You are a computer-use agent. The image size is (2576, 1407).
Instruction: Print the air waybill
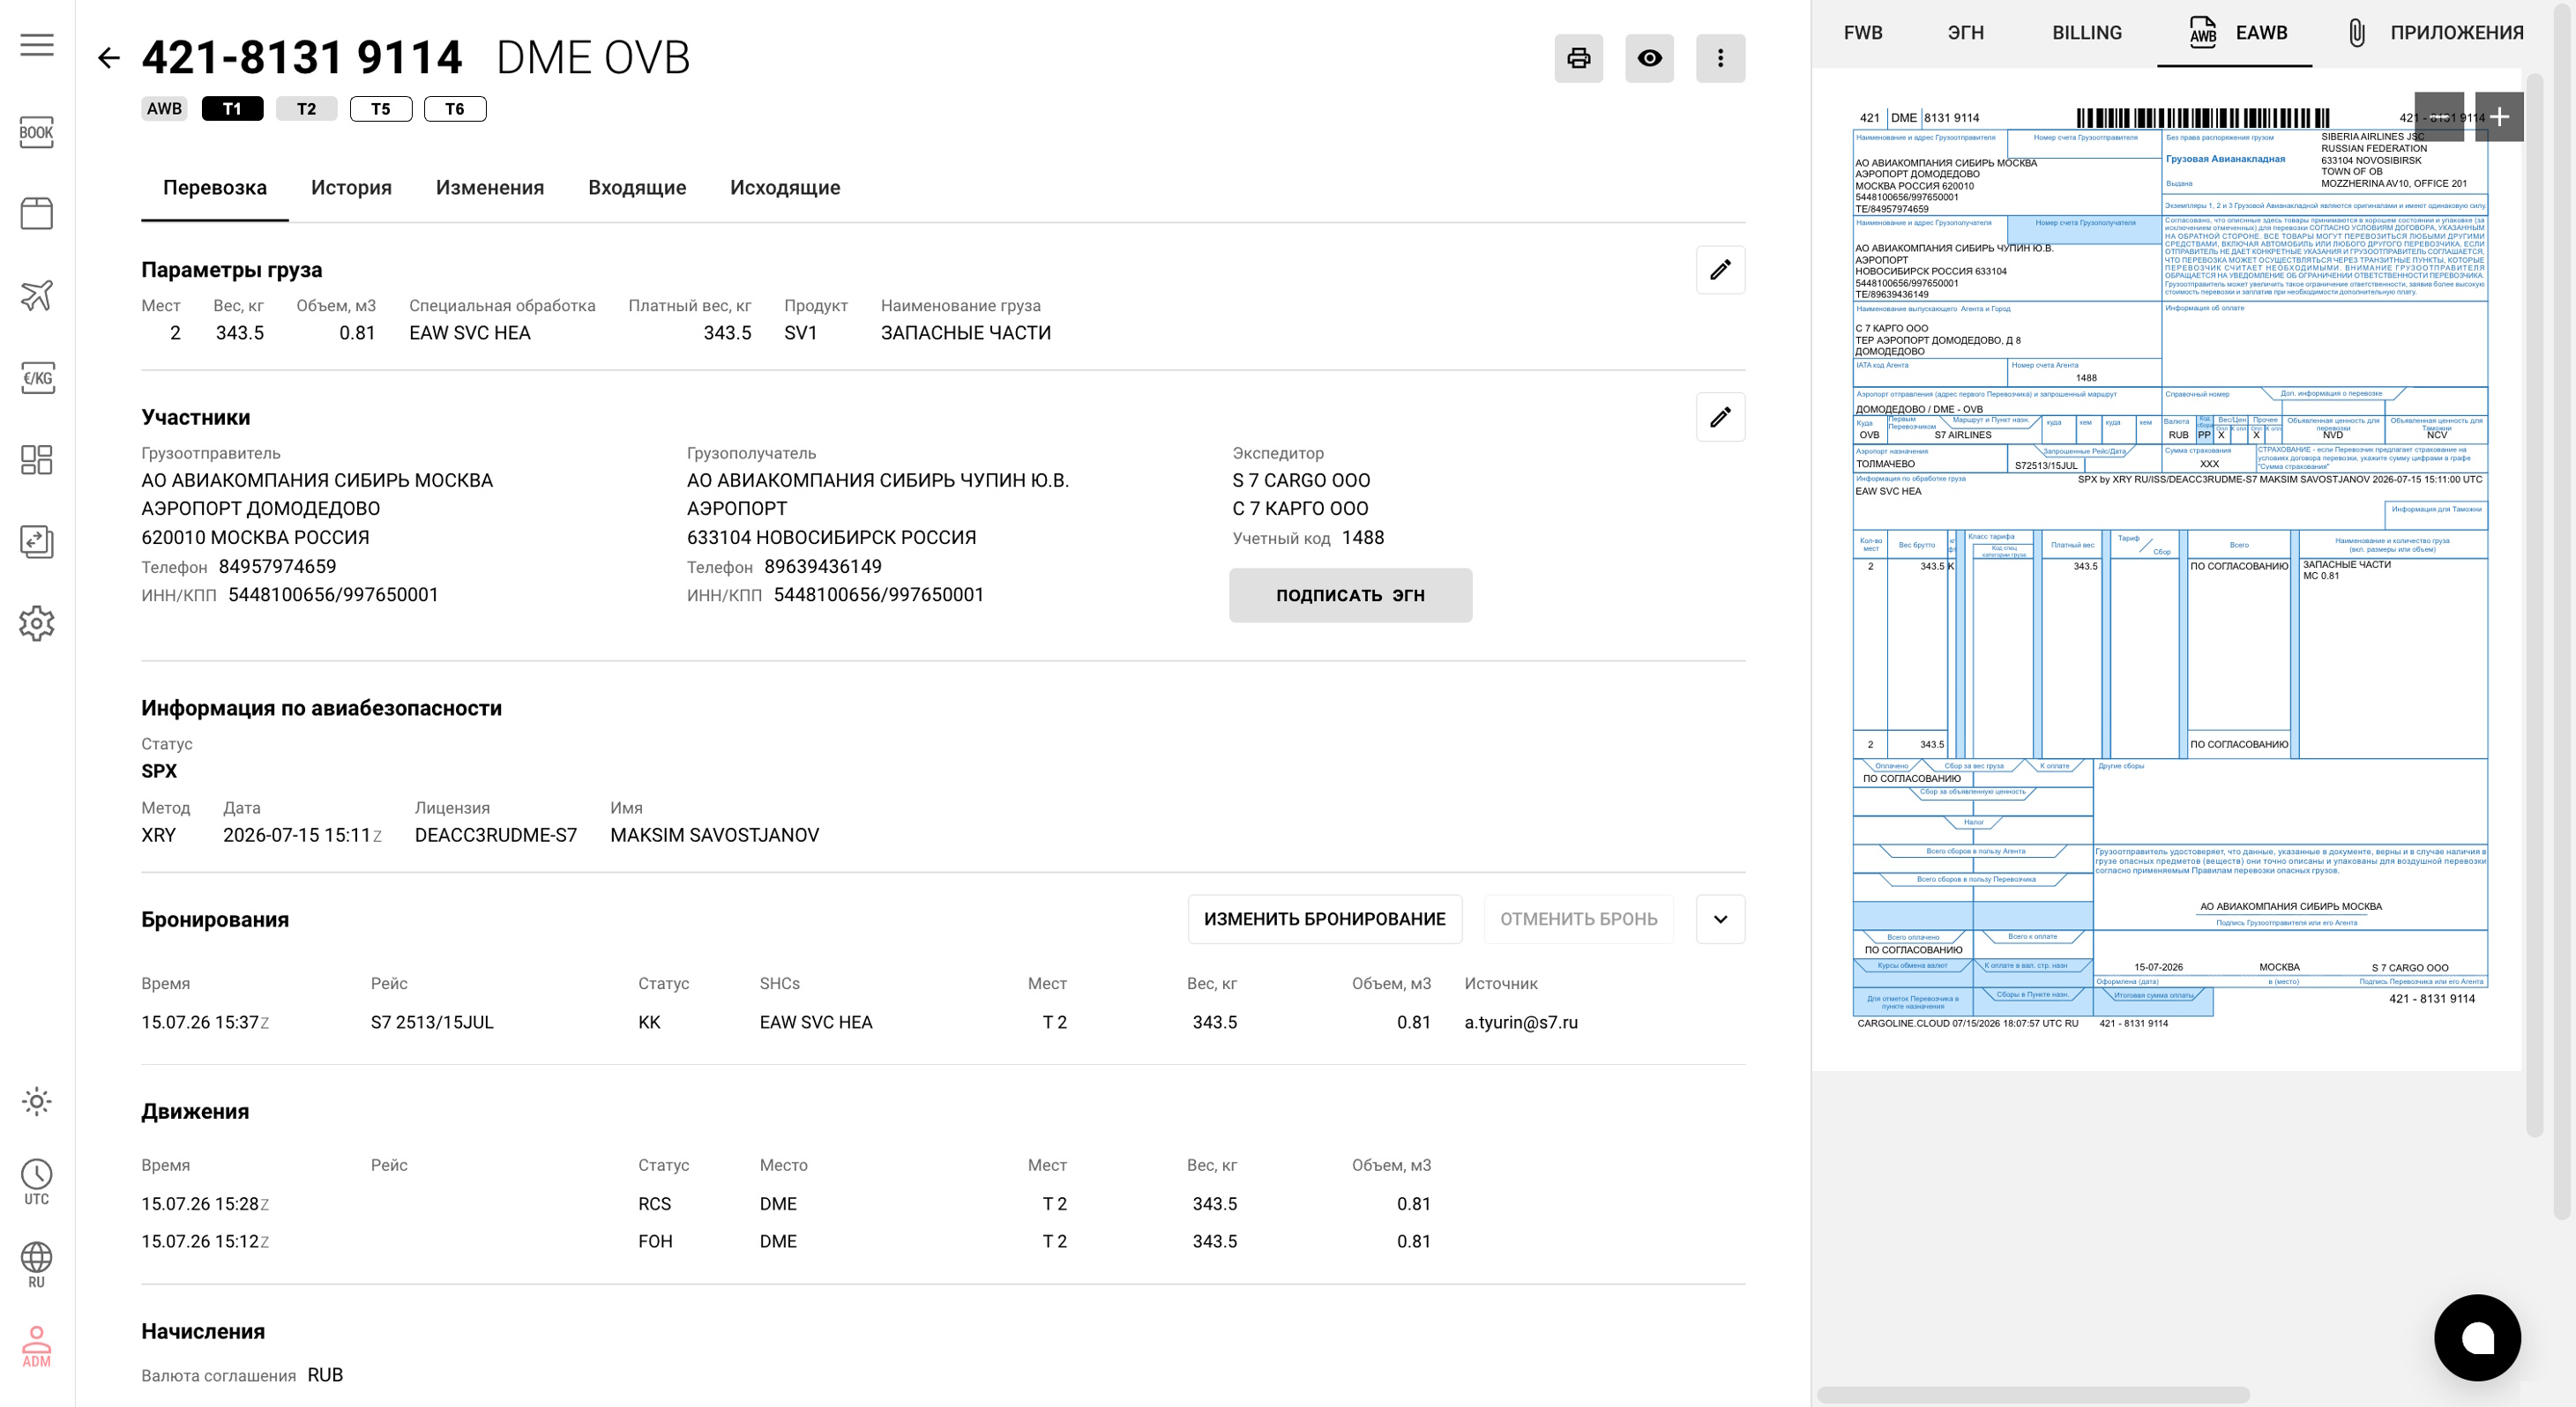(1579, 58)
